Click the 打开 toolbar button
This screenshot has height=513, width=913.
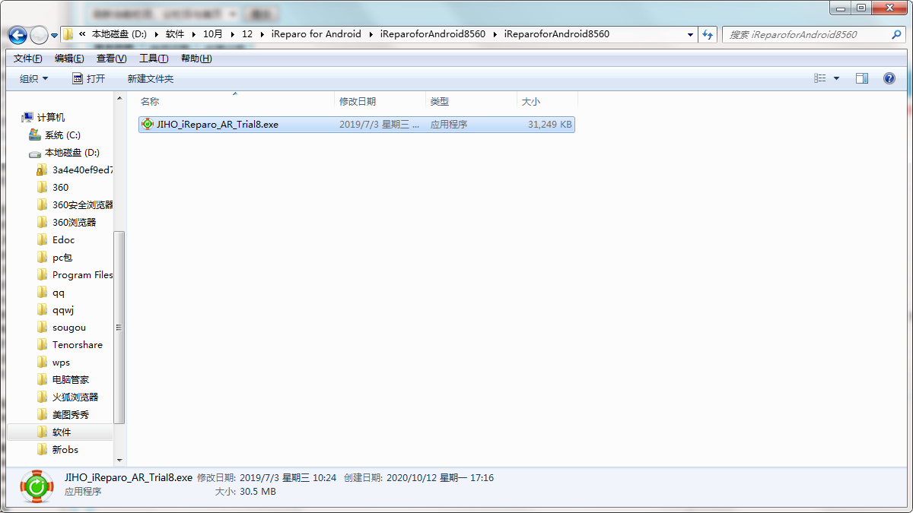point(88,78)
